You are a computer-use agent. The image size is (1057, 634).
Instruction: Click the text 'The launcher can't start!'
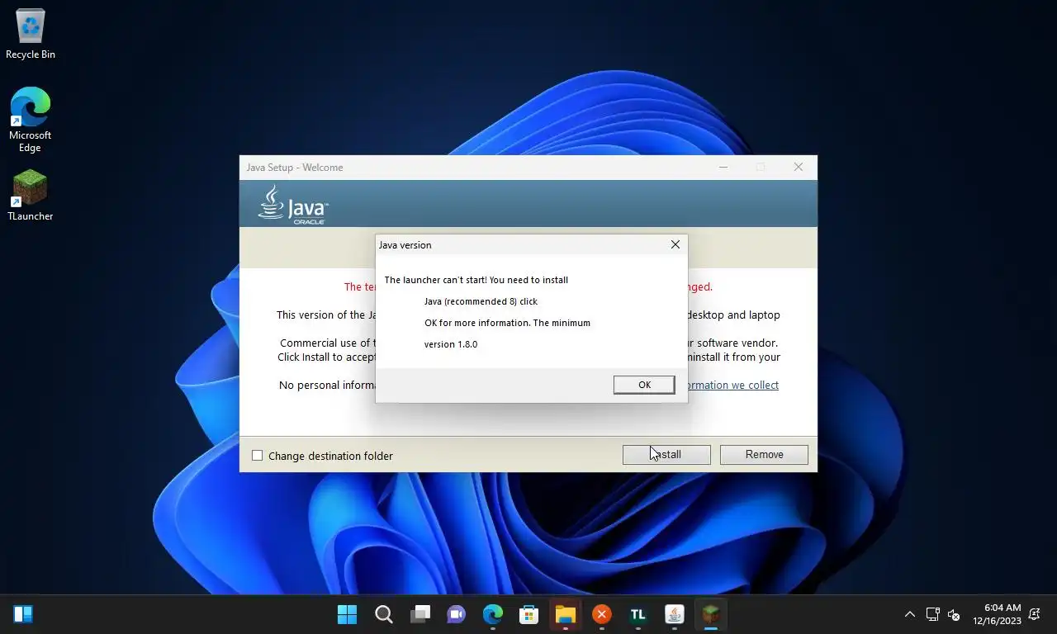click(x=435, y=280)
